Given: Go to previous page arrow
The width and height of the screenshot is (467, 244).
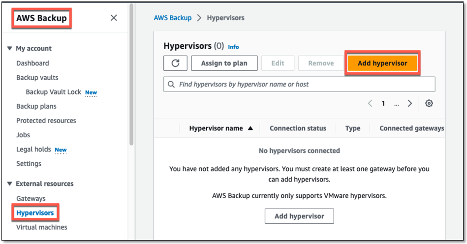Looking at the screenshot, I should [x=370, y=103].
